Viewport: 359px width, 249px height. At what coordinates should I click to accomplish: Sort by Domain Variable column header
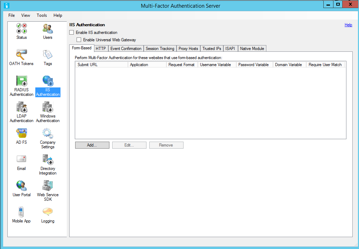tap(290, 65)
